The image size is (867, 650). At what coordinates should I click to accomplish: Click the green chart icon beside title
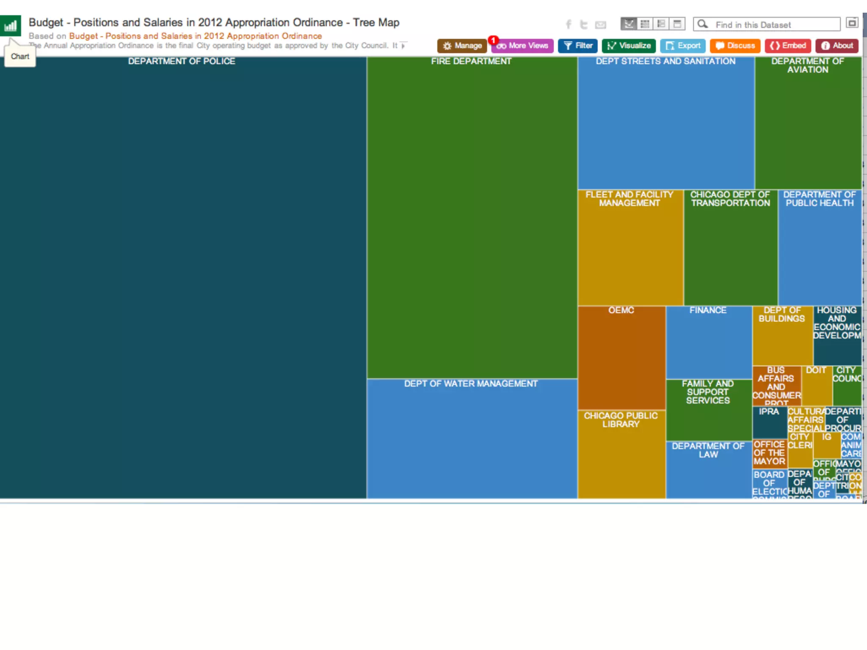(11, 26)
